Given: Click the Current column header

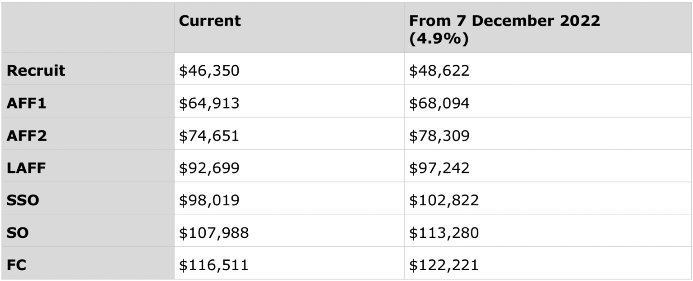Looking at the screenshot, I should pos(210,21).
